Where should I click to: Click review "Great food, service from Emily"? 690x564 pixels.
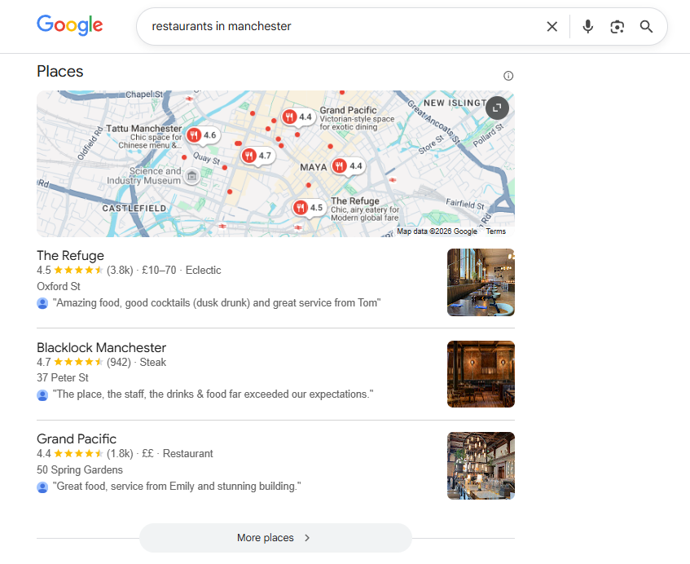tap(177, 486)
